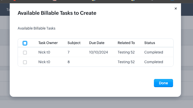Image resolution: width=193 pixels, height=108 pixels.
Task: Check the box for subject 7 task
Action: 25,52
